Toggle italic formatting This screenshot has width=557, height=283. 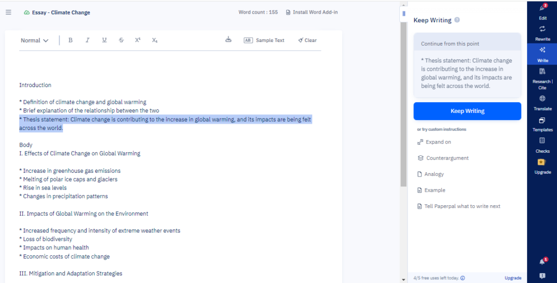(87, 40)
